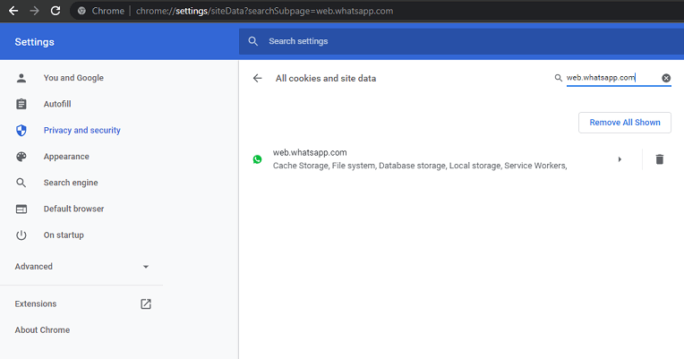Go back from All cookies and site data
This screenshot has width=684, height=359.
[258, 78]
